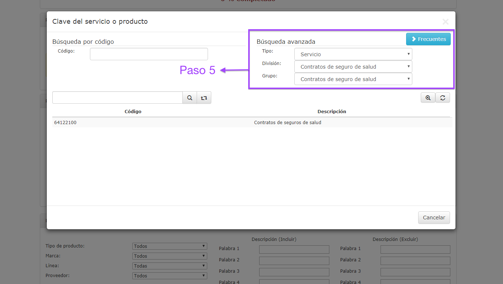Select Contratos de seguros de salud description
This screenshot has width=503, height=284.
287,123
